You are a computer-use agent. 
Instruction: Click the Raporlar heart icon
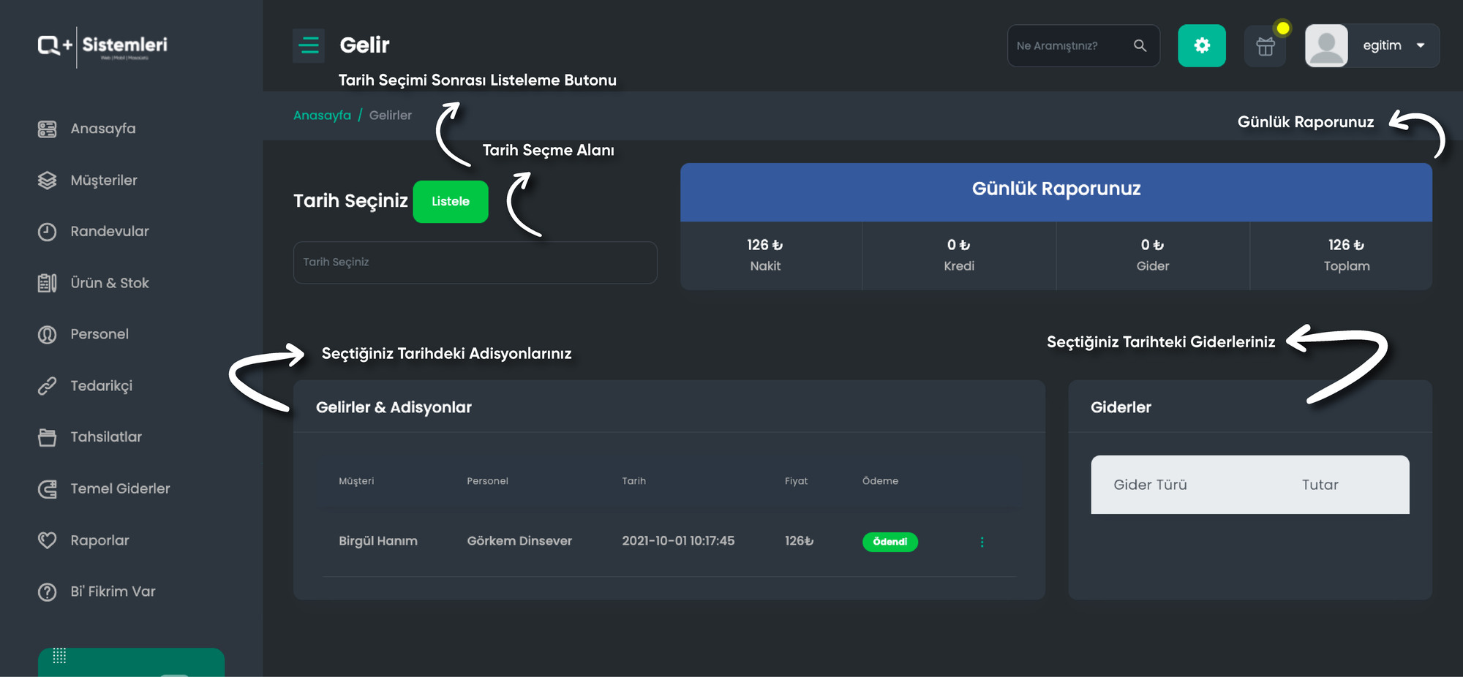click(47, 540)
